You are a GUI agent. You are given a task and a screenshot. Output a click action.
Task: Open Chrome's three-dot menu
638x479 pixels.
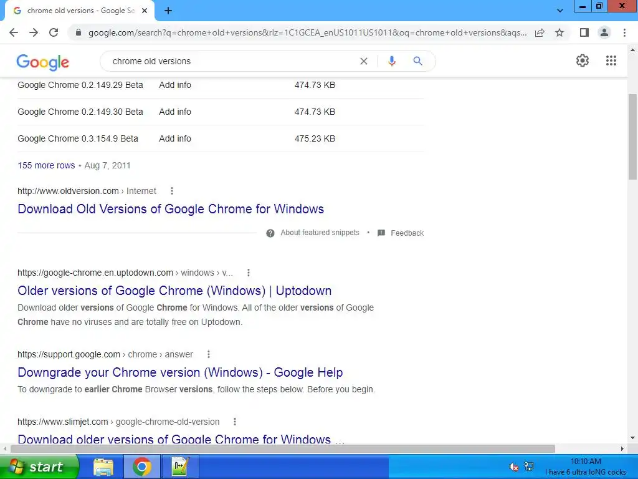coord(624,32)
